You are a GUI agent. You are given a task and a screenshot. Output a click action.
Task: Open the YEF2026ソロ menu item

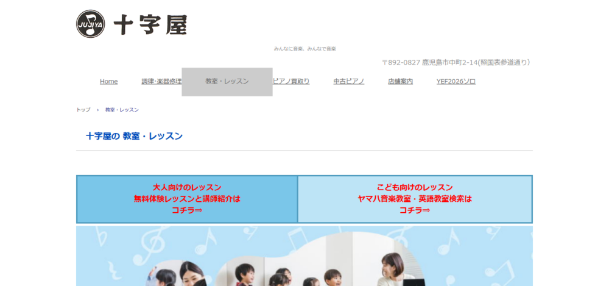(456, 81)
